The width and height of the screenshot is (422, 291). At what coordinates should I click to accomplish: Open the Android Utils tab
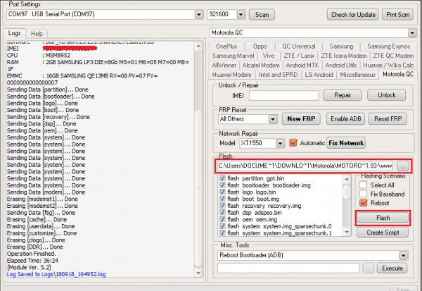(340, 66)
